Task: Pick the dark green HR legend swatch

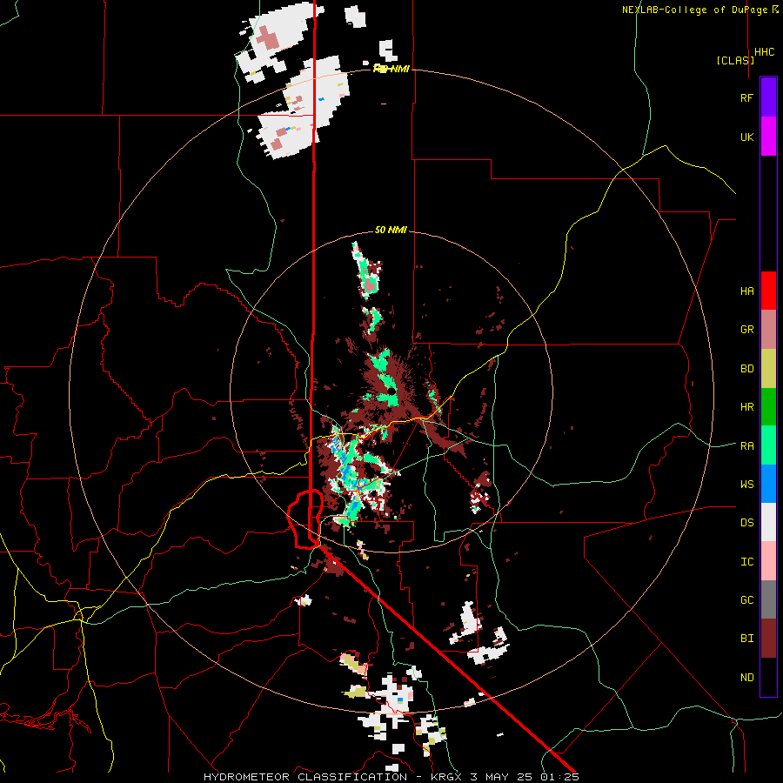Action: [x=768, y=407]
